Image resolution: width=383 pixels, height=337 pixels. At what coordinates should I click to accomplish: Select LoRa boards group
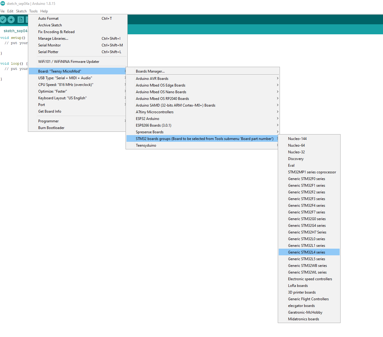309,286
